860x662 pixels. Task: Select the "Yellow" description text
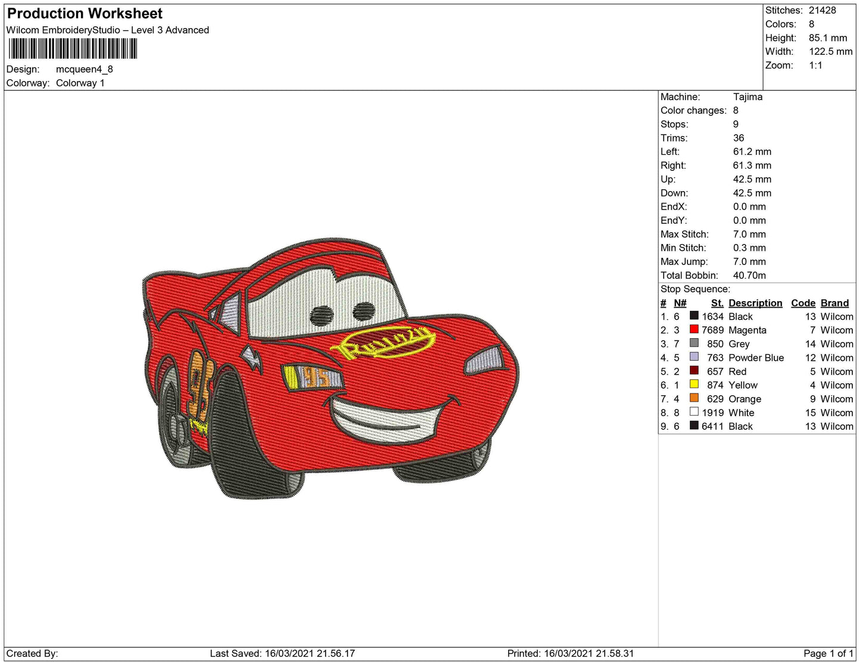coord(743,385)
